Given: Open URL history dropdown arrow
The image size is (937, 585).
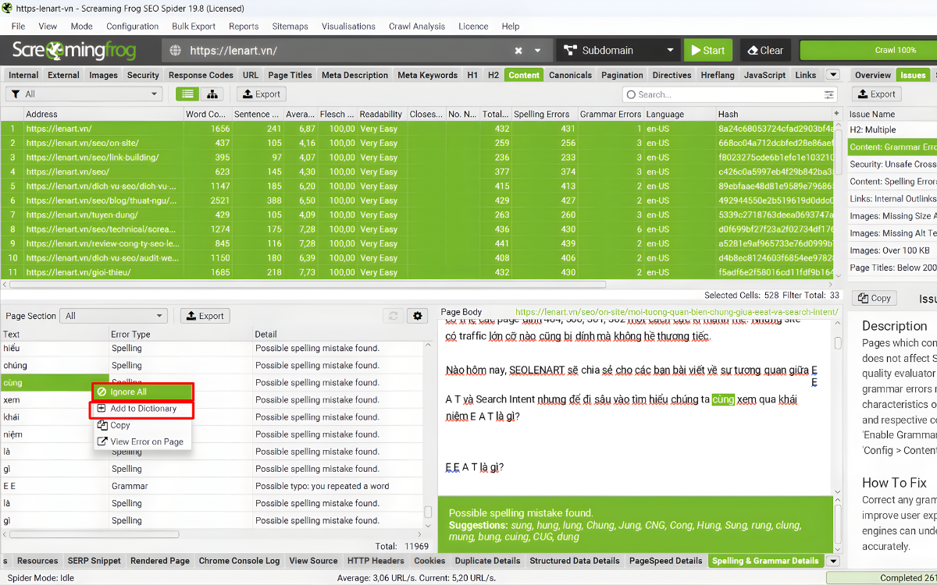Looking at the screenshot, I should [x=537, y=51].
